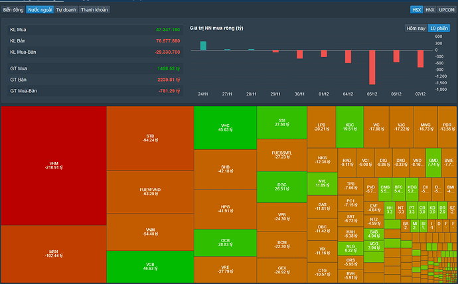This screenshot has height=284, width=458.
Task: Select the VJC heatmap tile
Action: (x=402, y=127)
